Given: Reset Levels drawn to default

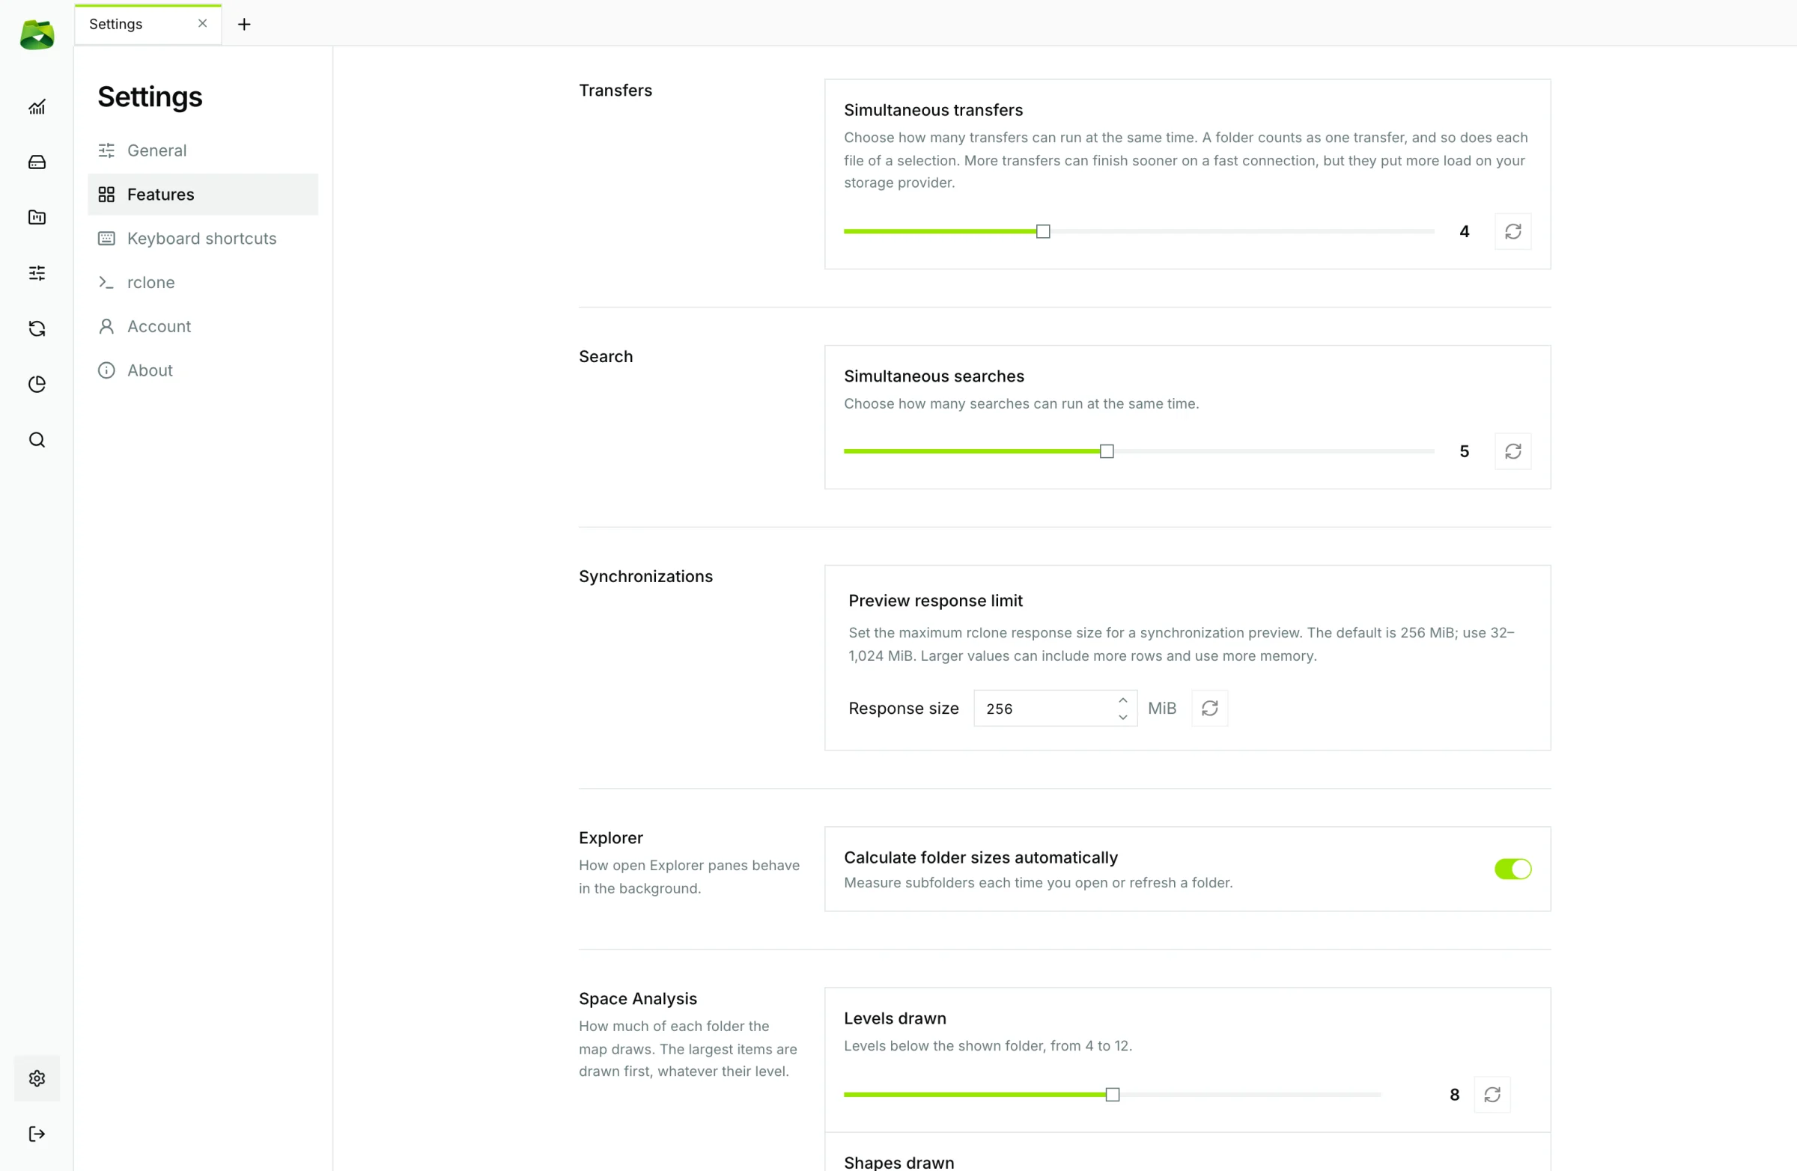Looking at the screenshot, I should (x=1492, y=1095).
